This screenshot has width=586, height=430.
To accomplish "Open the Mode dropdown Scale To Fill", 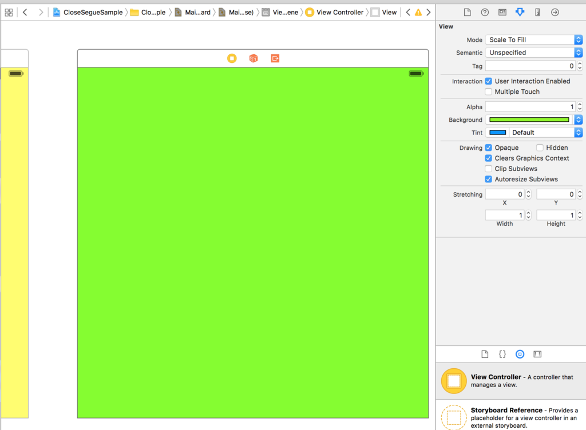I will 534,39.
